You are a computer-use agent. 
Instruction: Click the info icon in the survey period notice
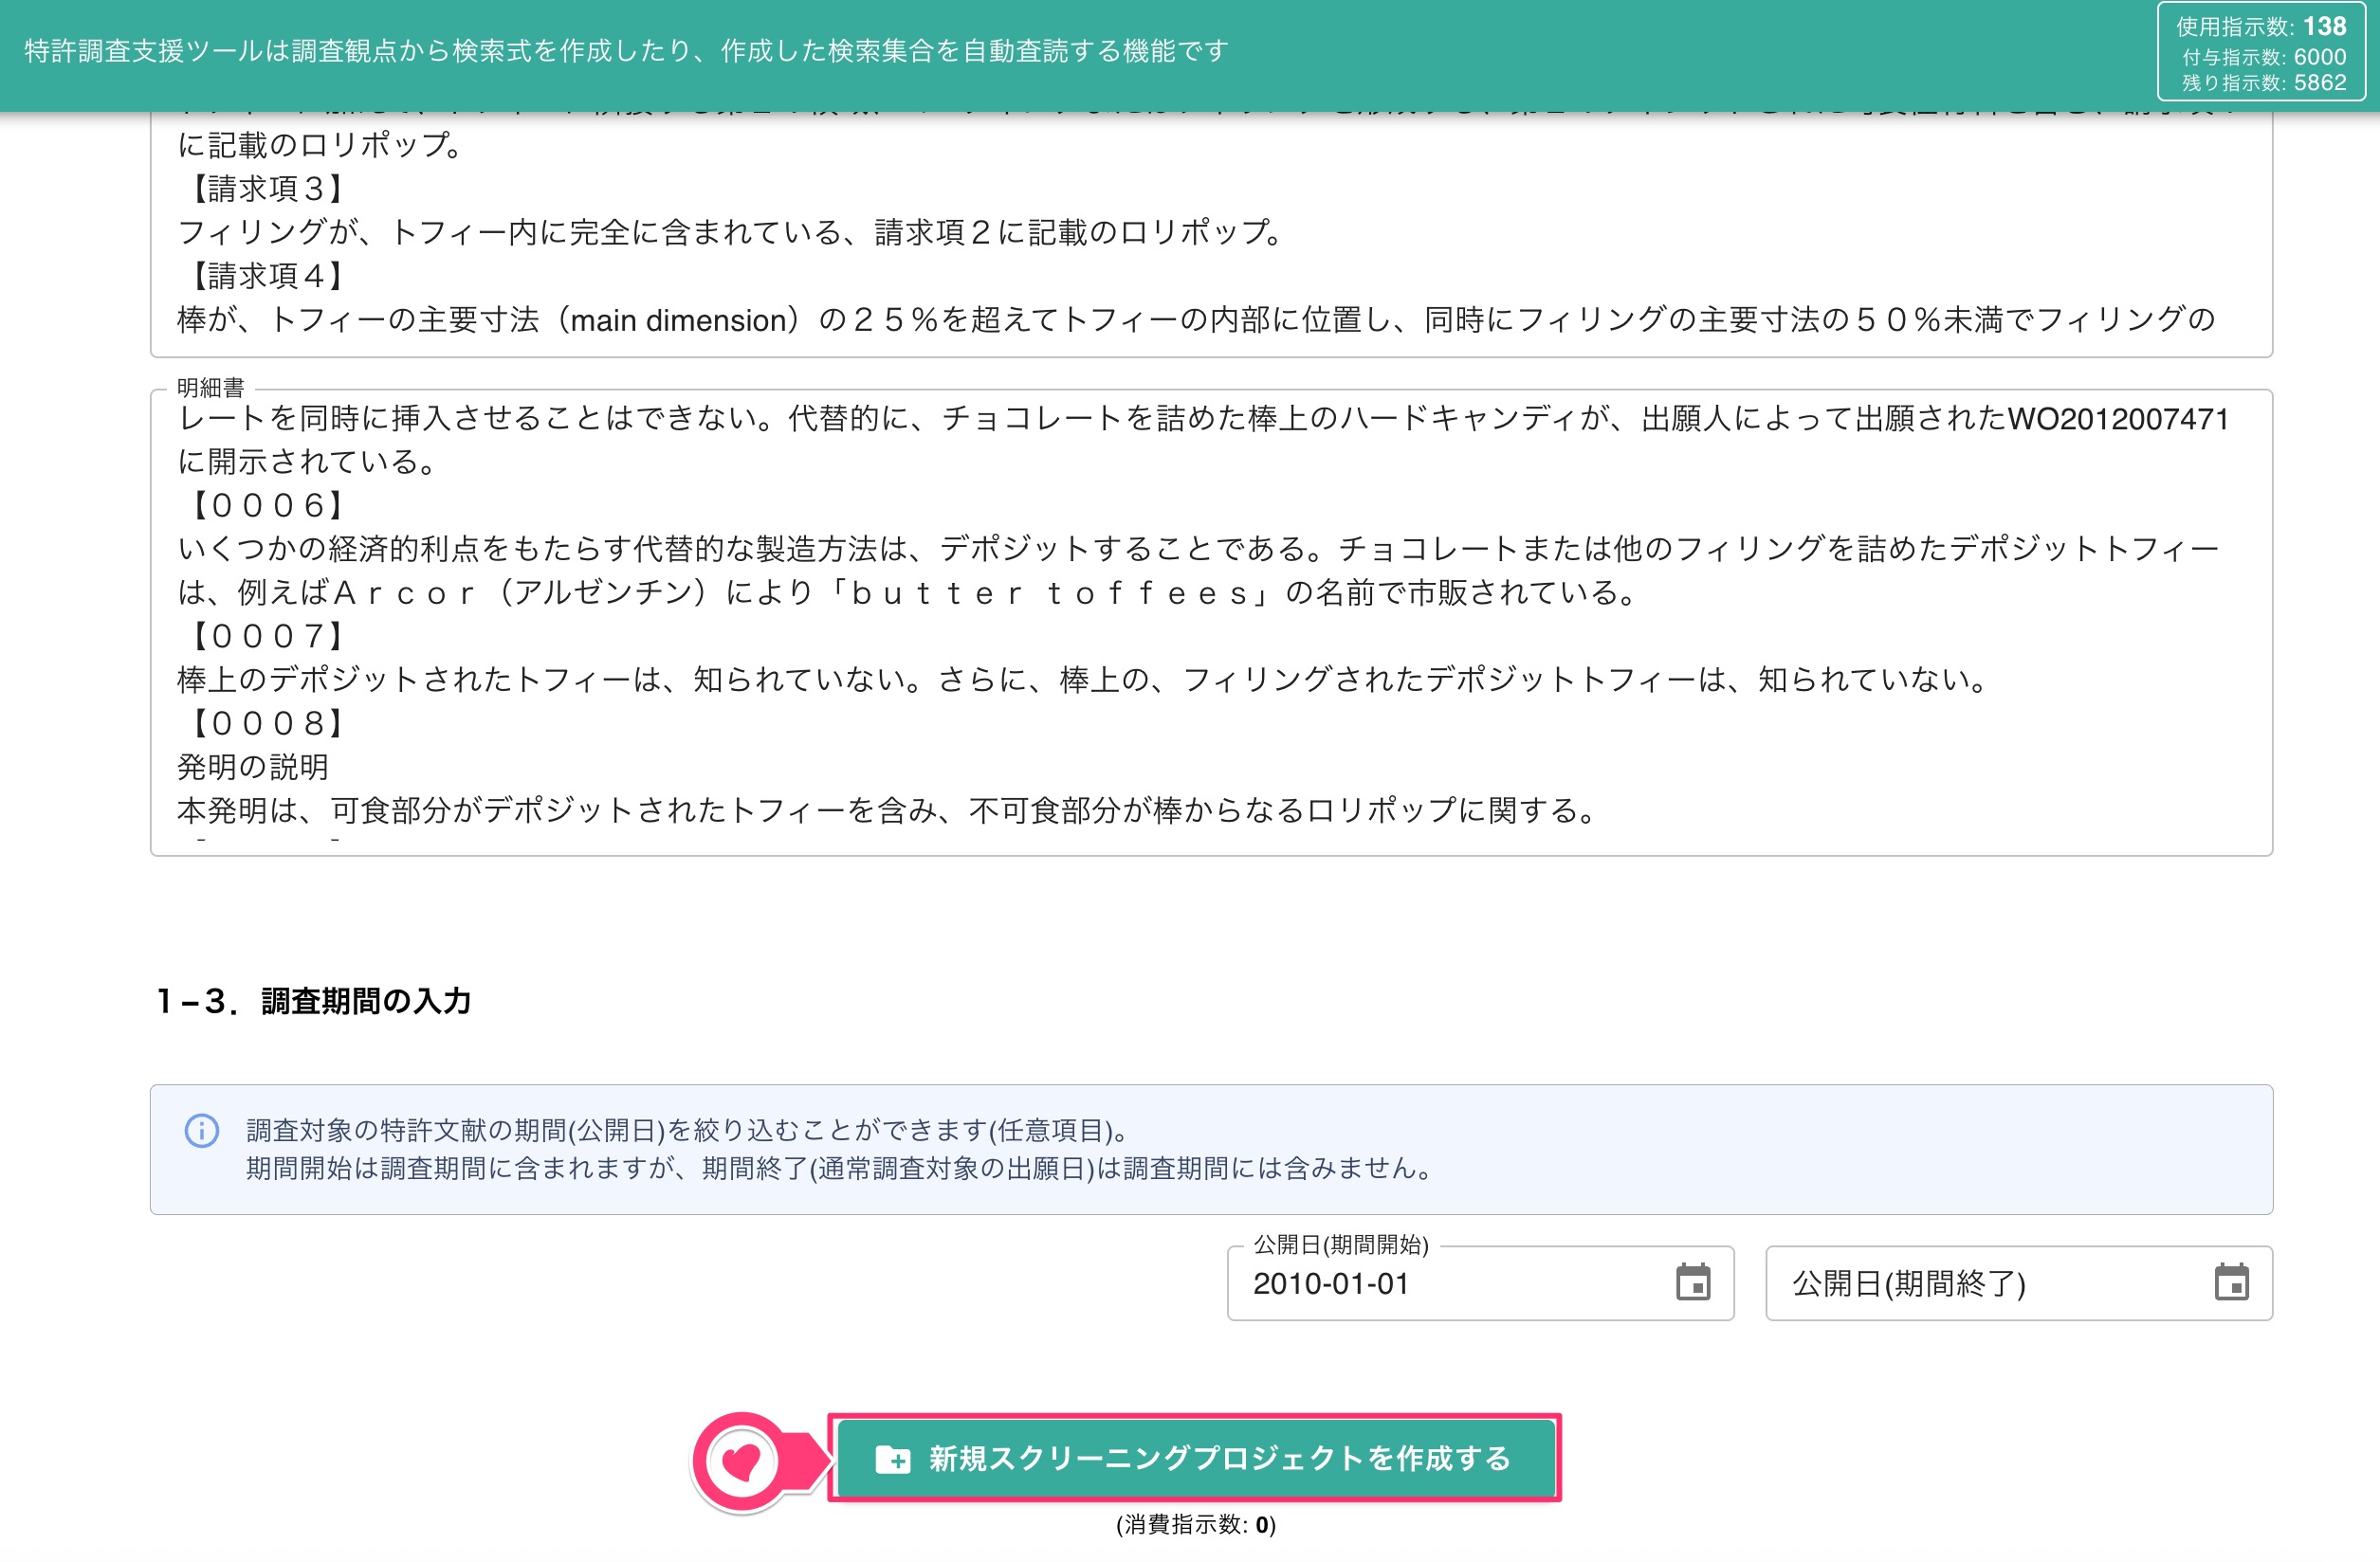click(202, 1131)
